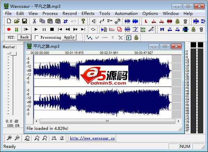Zoom in with the magnifier plus icon
208x152 pixels.
(x=9, y=138)
